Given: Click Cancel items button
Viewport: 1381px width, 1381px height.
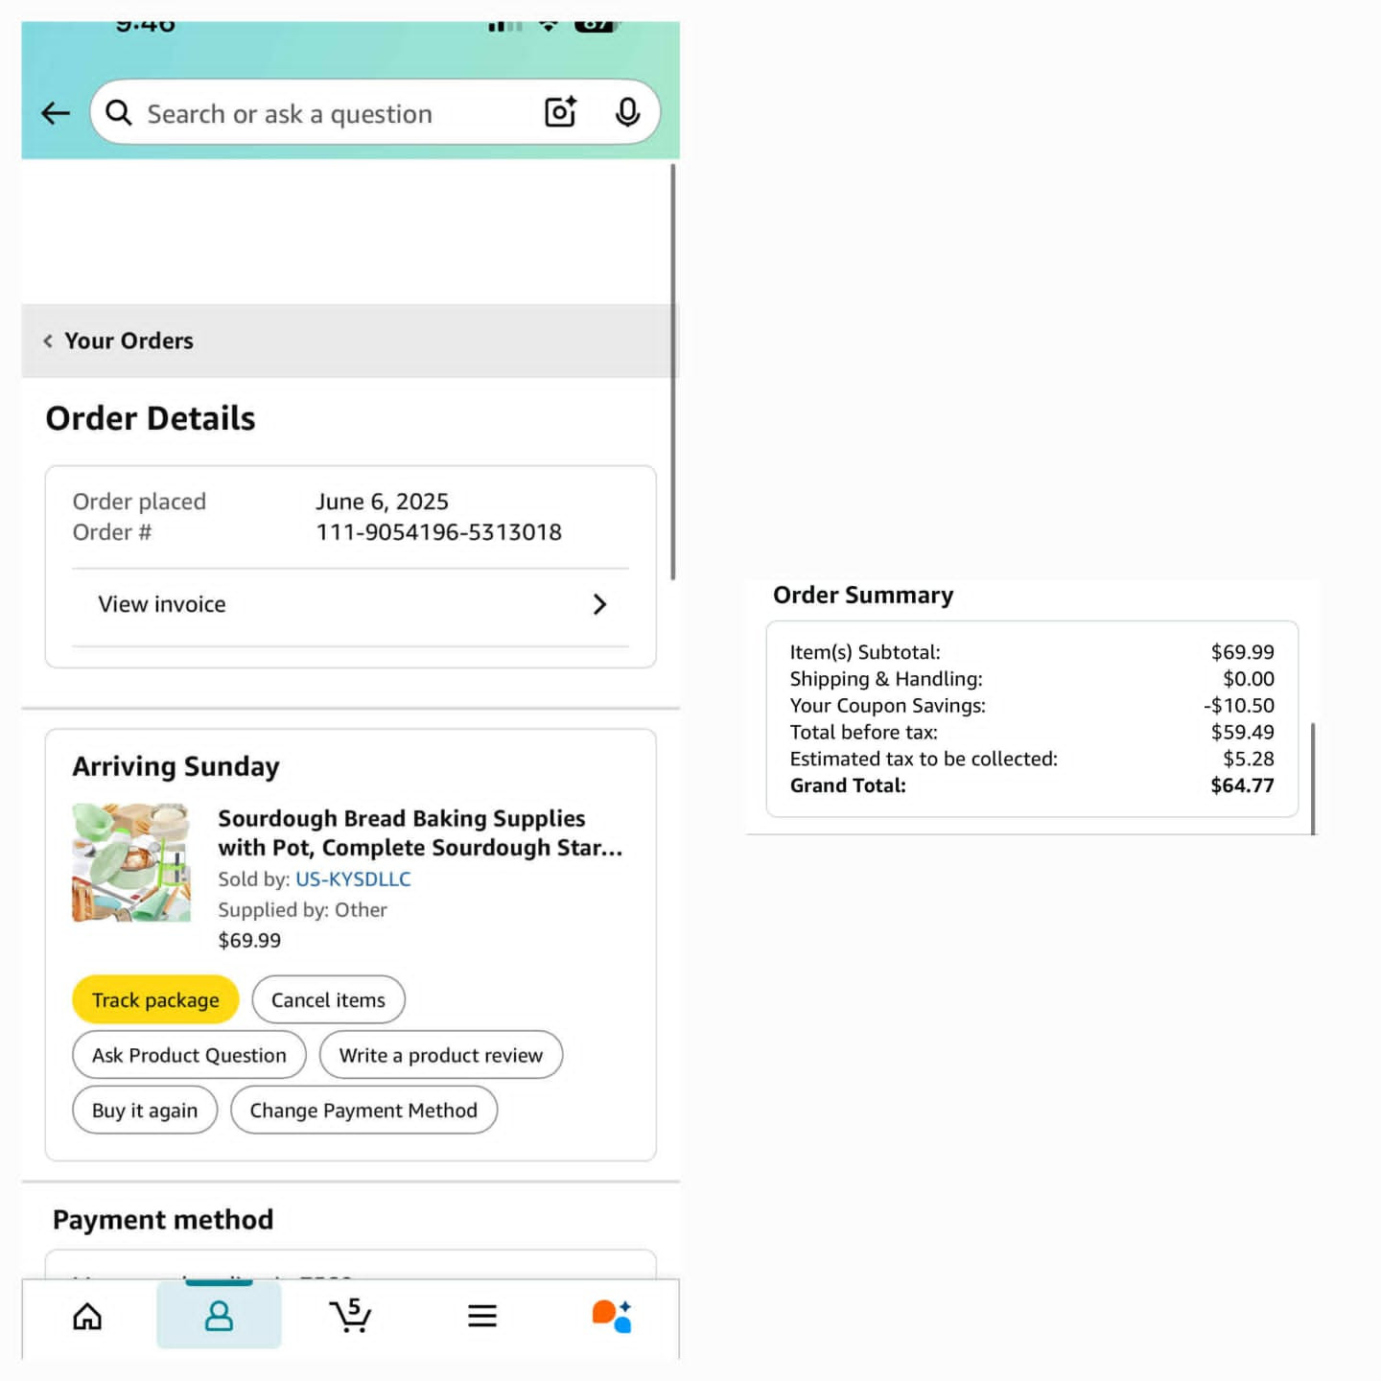Looking at the screenshot, I should 328,1000.
